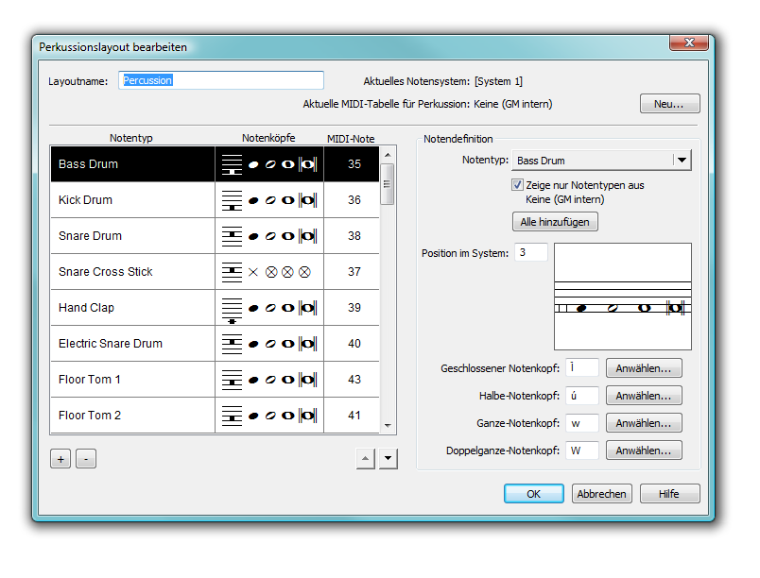This screenshot has height=578, width=760.
Task: Click the Bass Drum noteheads cell
Action: (x=269, y=164)
